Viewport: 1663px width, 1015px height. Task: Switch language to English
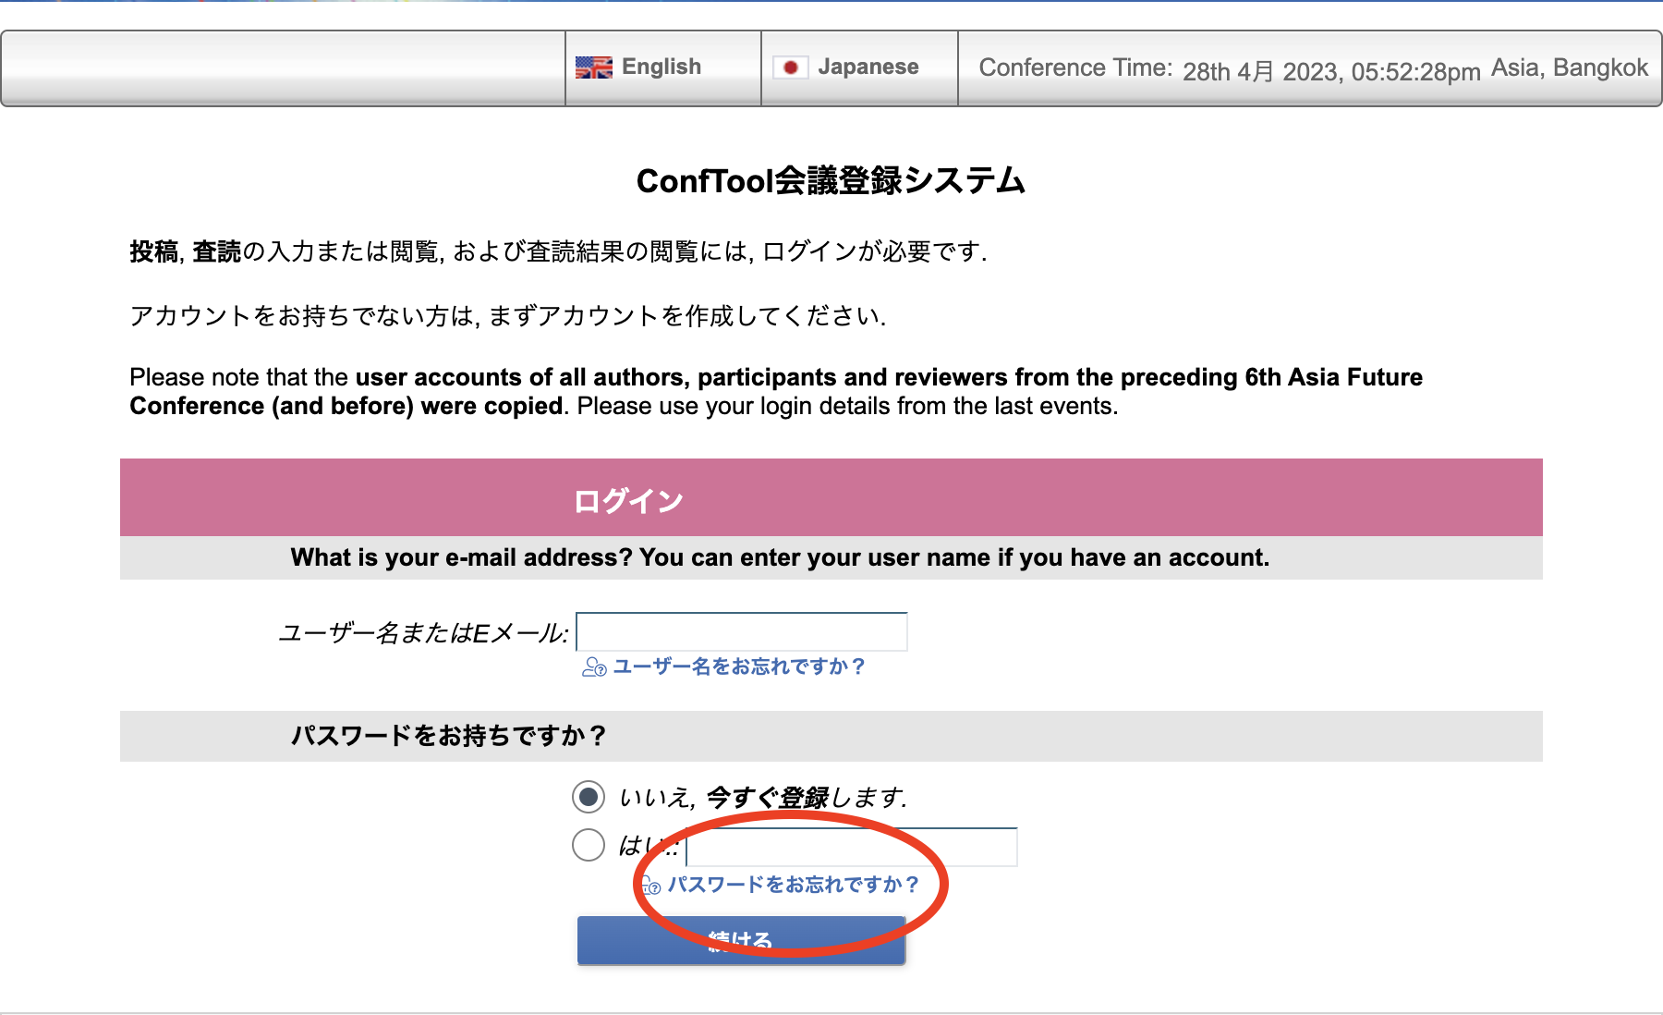tap(662, 67)
